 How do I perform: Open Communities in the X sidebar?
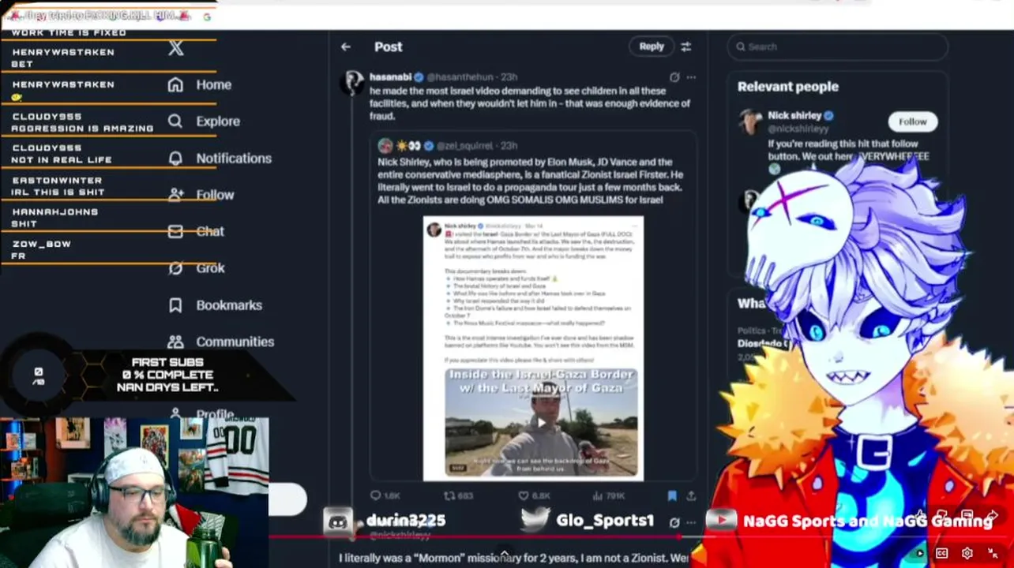(221, 341)
